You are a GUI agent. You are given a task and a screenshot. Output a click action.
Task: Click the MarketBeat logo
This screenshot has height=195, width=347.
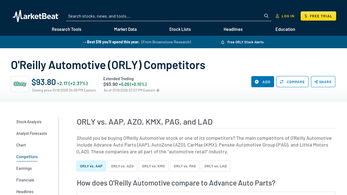tap(36, 16)
